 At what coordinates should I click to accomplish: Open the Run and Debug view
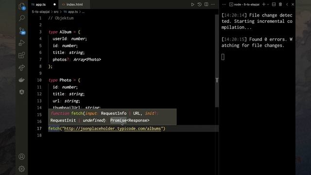(21, 43)
